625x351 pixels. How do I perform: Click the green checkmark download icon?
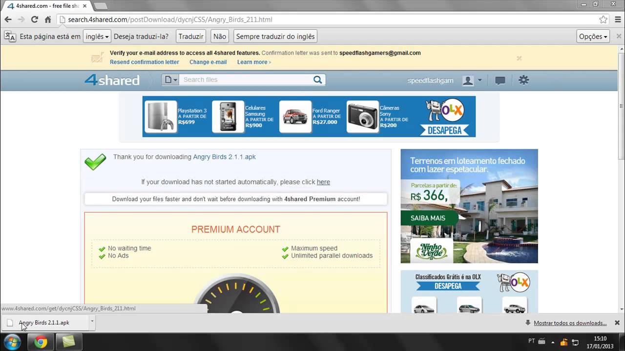tap(95, 161)
